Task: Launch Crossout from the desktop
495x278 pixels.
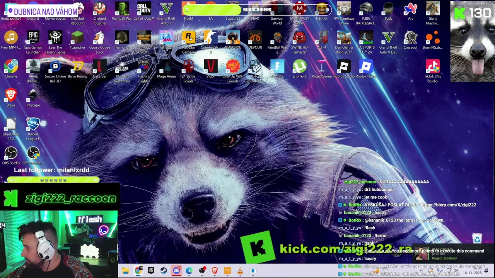Action: (x=410, y=41)
